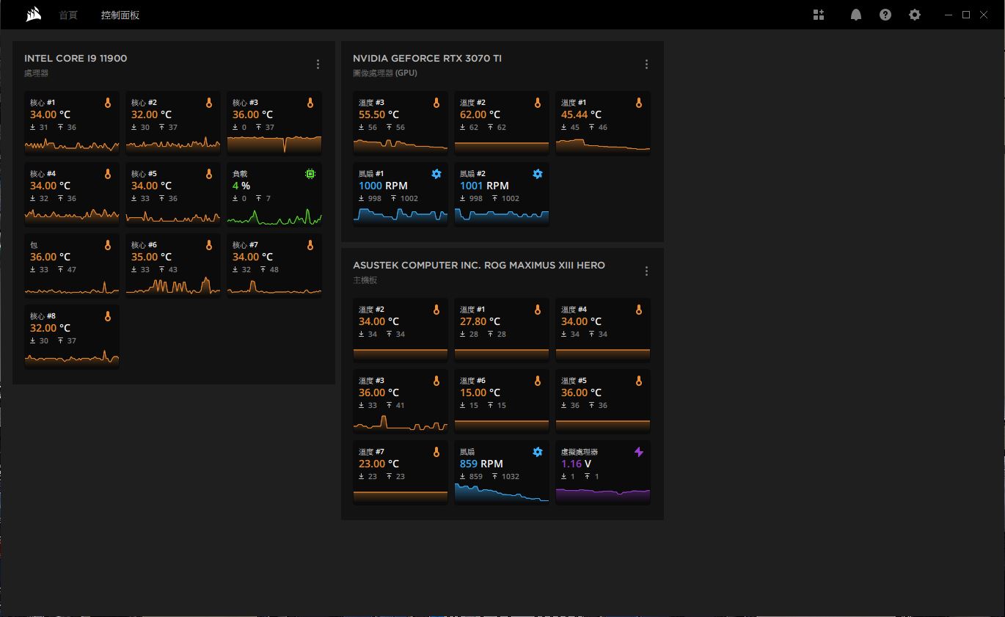The image size is (1005, 617).
Task: Click thermometer icon on motherboard 溫度 #5 card
Action: click(639, 381)
